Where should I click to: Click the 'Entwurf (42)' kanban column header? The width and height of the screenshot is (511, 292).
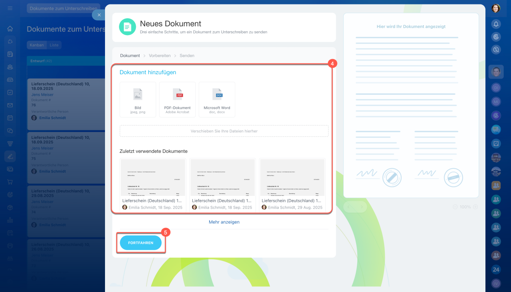tap(66, 61)
